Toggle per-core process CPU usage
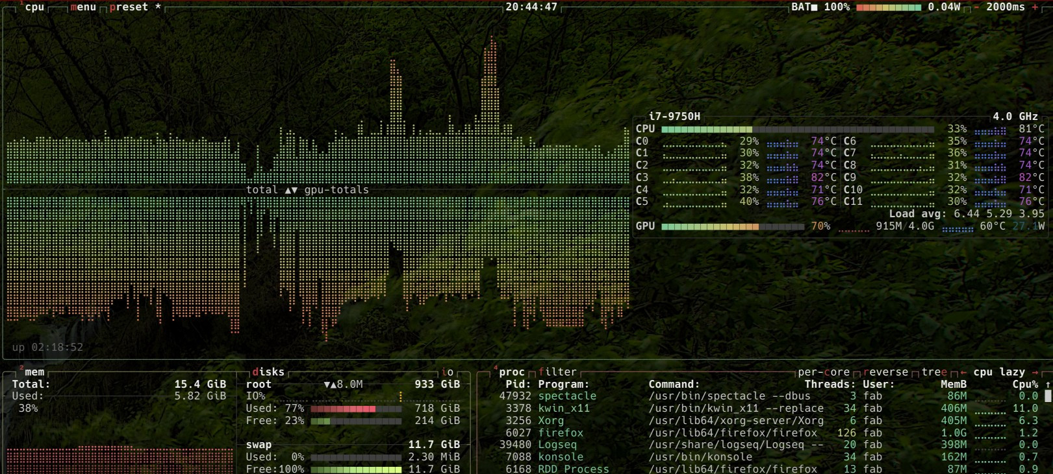The width and height of the screenshot is (1053, 474). 824,372
